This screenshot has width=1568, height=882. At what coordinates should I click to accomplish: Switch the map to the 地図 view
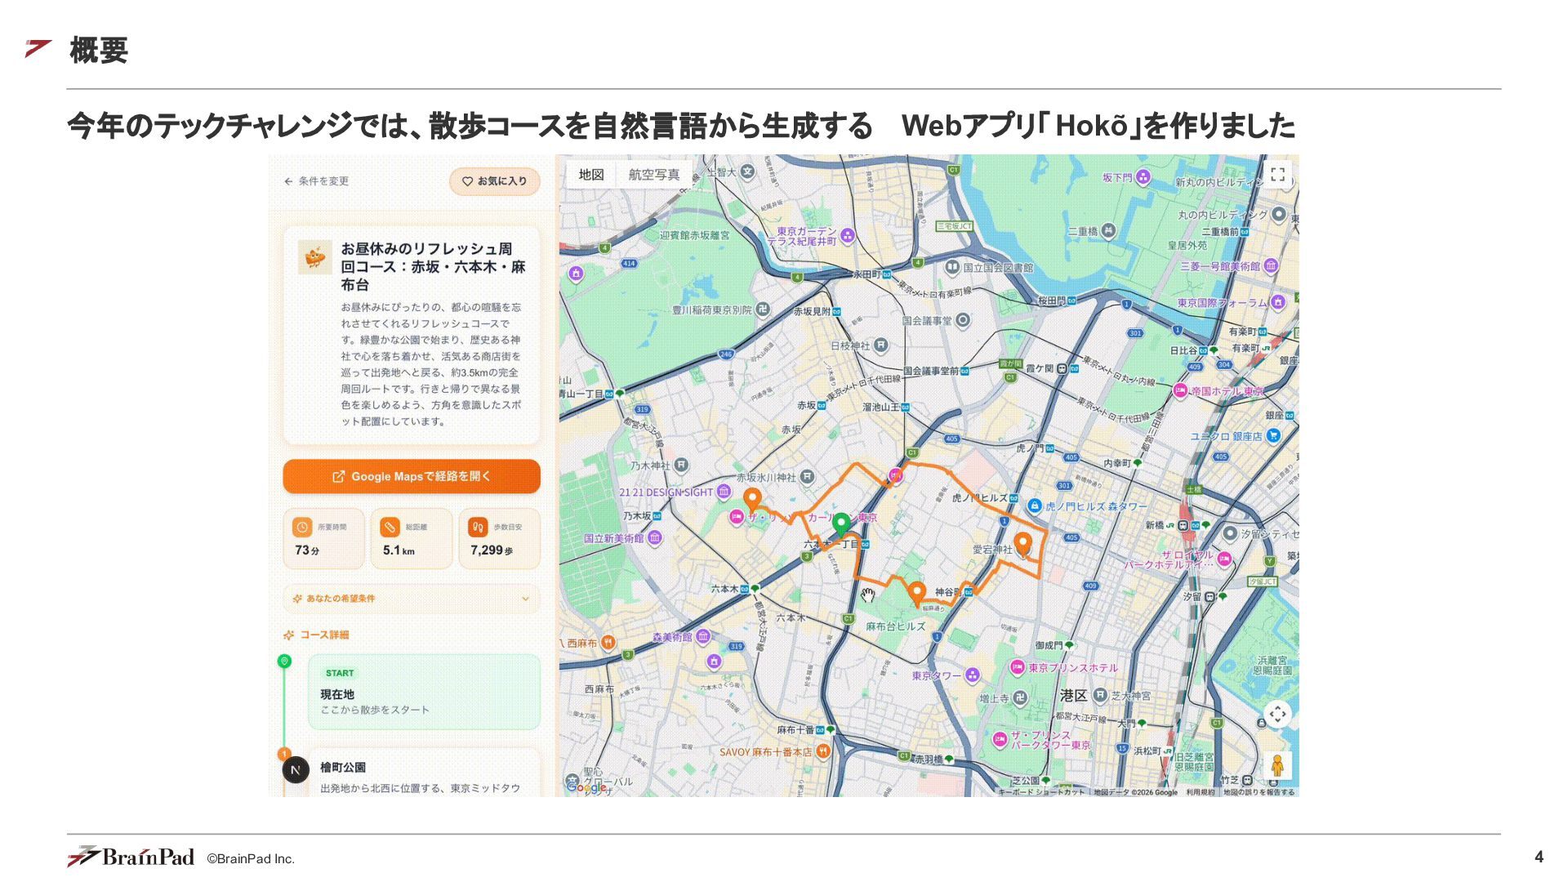point(591,175)
